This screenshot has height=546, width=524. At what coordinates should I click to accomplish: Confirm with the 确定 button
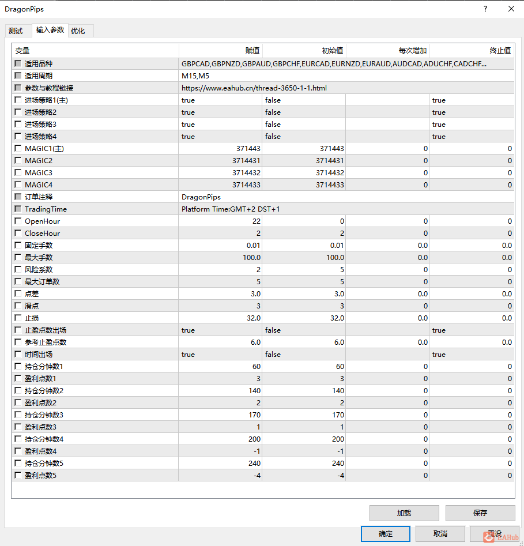pyautogui.click(x=386, y=533)
